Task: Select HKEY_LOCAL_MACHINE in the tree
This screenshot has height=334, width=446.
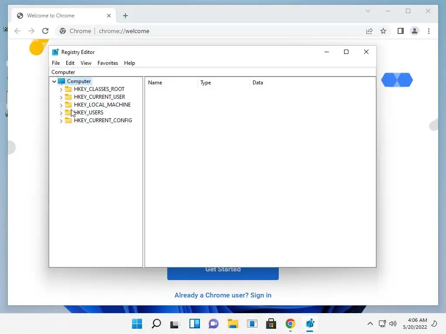Action: [x=102, y=105]
